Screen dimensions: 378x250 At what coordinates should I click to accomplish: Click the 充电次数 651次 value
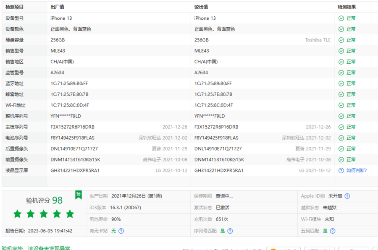pyautogui.click(x=222, y=219)
